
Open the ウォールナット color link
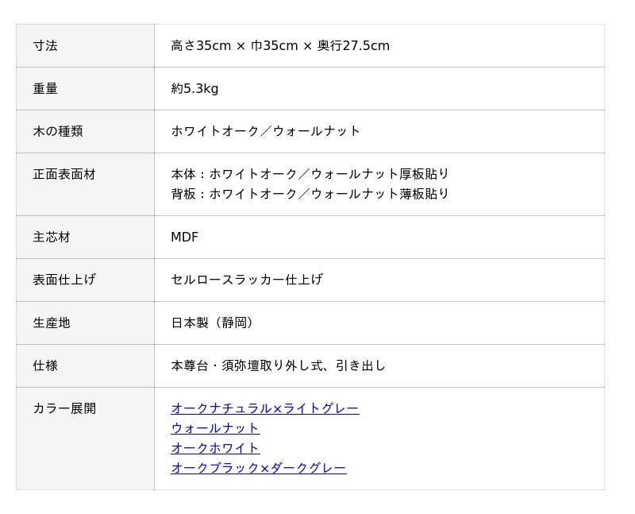[215, 428]
